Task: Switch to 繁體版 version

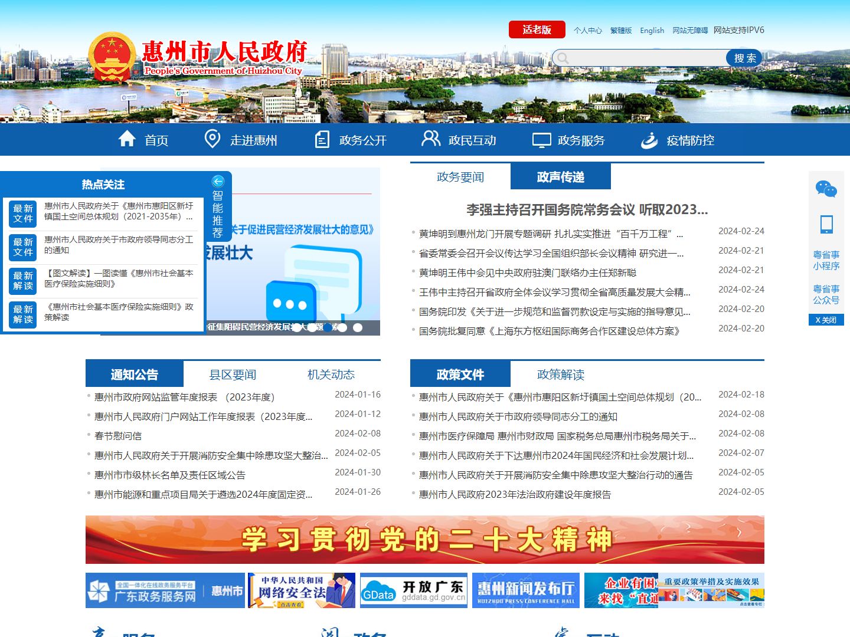Action: (x=621, y=30)
